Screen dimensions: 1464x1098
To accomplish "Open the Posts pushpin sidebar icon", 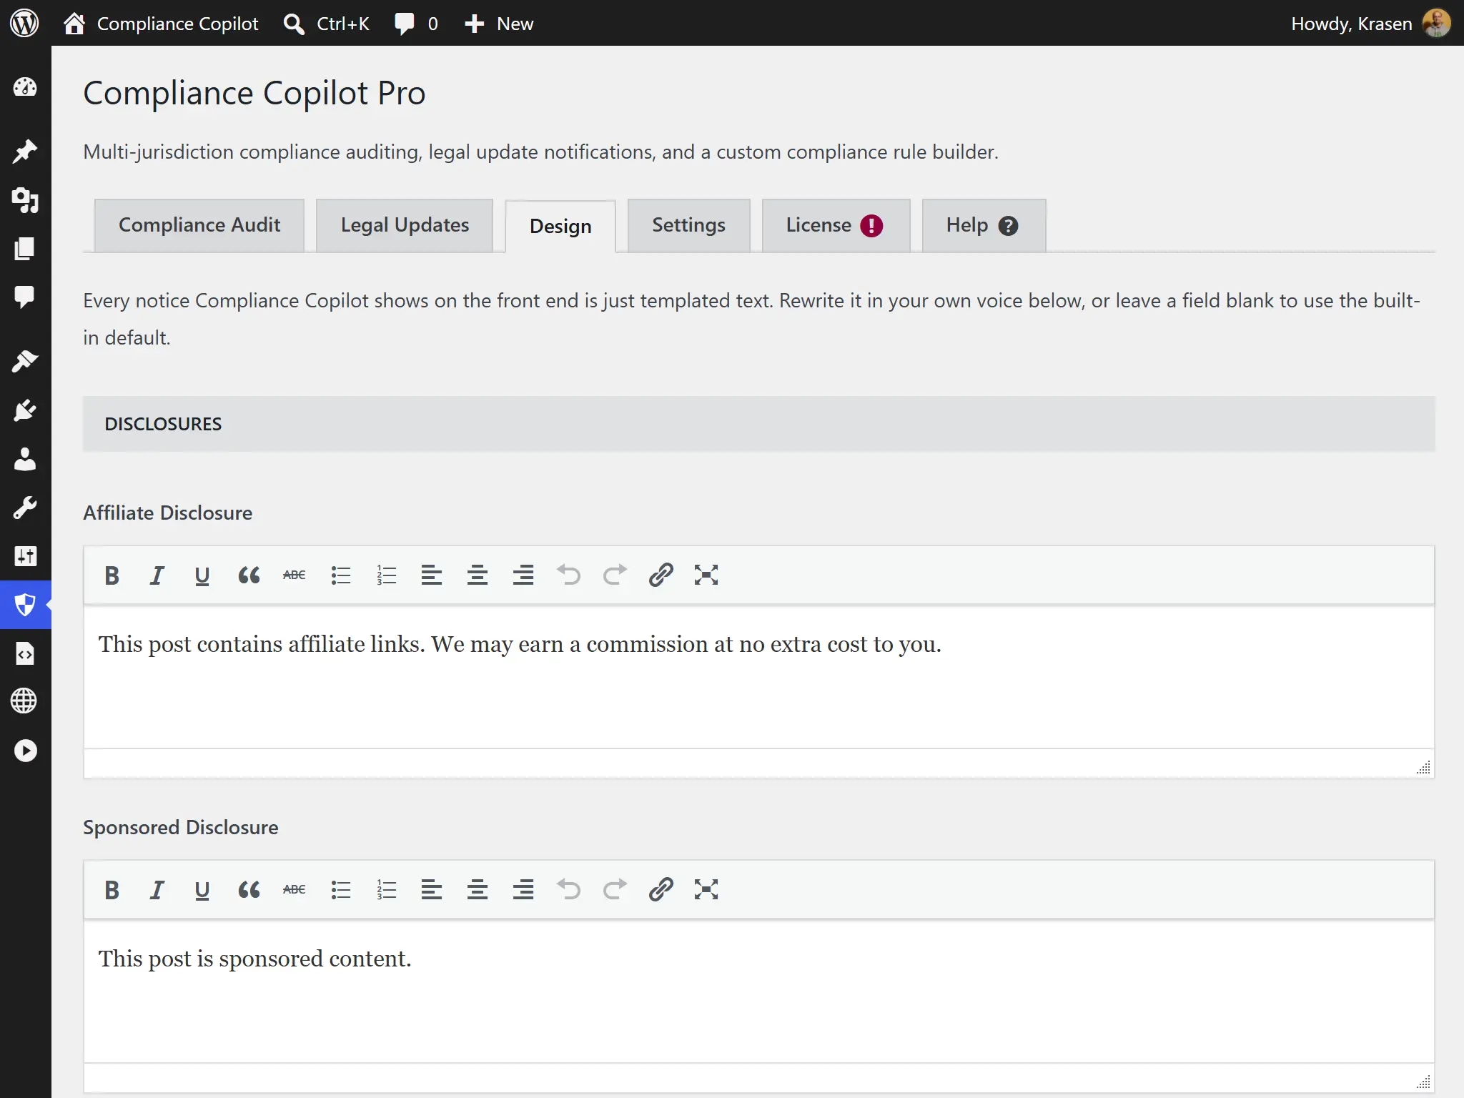I will pos(25,151).
